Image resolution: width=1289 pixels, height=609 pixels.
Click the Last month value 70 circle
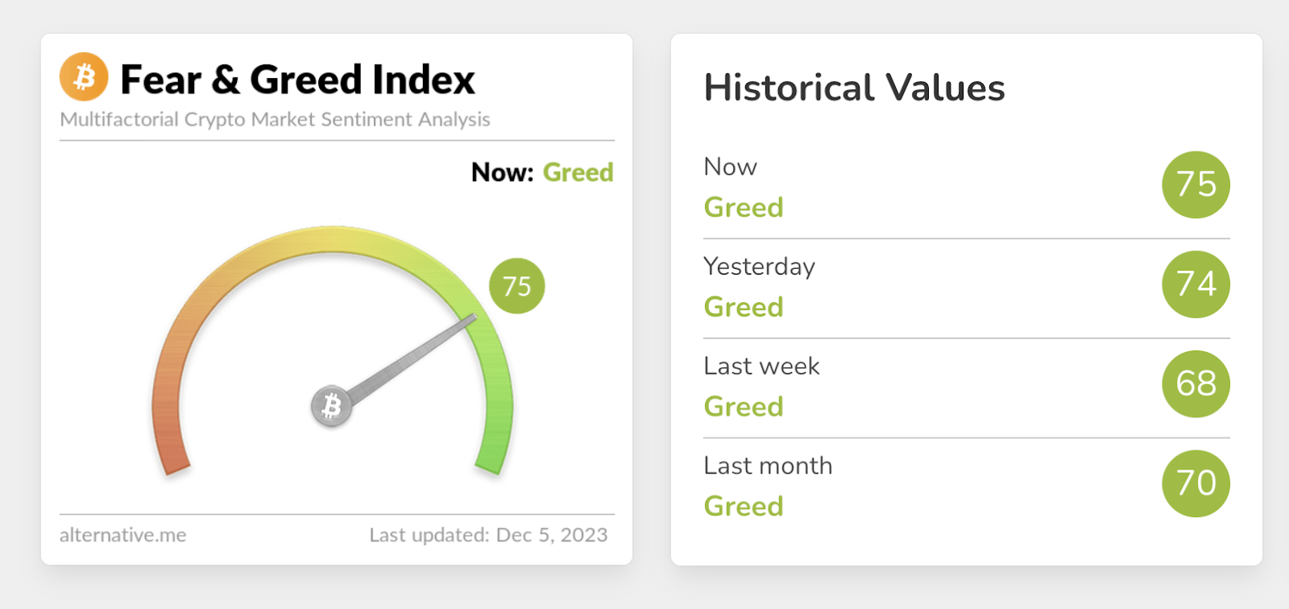point(1196,483)
